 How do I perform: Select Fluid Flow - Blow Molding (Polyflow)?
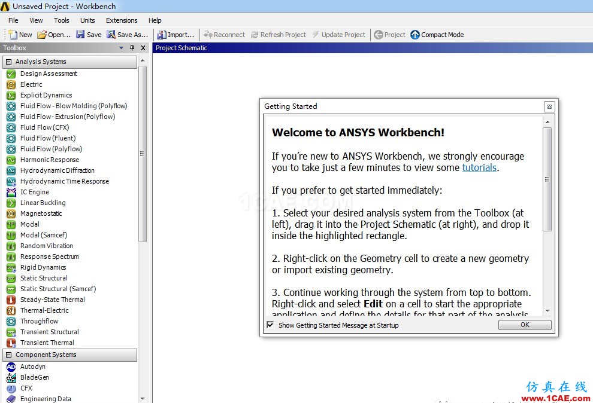[x=74, y=106]
